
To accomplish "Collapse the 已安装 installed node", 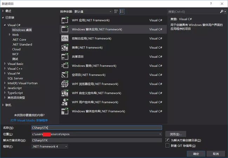I will (3, 18).
